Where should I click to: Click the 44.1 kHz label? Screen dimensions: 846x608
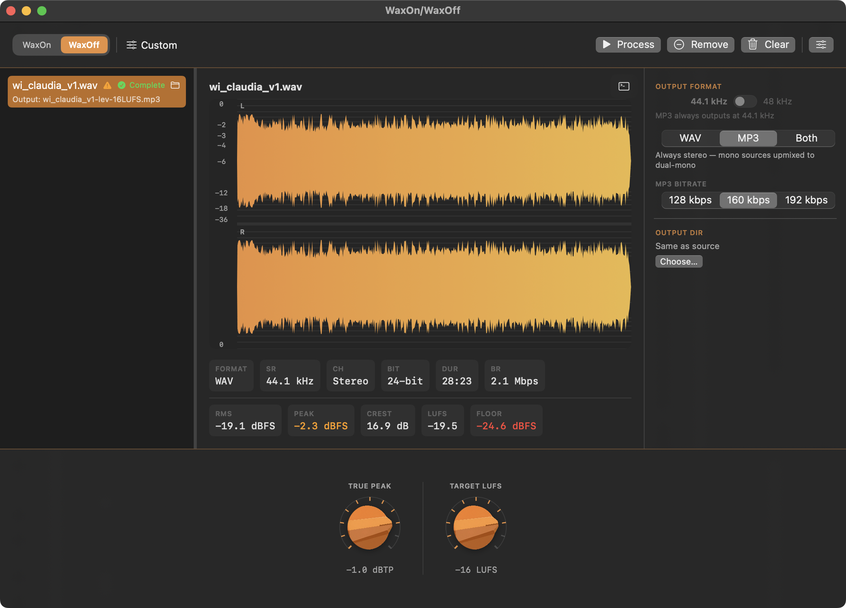pyautogui.click(x=708, y=101)
